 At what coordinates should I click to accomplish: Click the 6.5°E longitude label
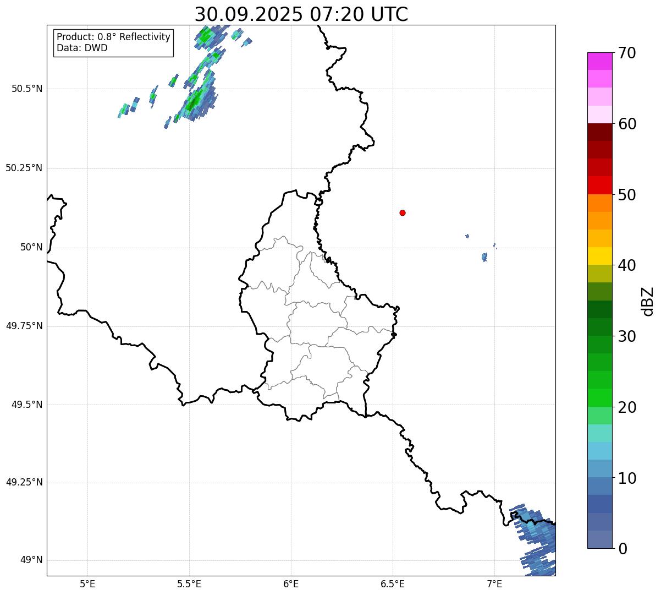393,583
